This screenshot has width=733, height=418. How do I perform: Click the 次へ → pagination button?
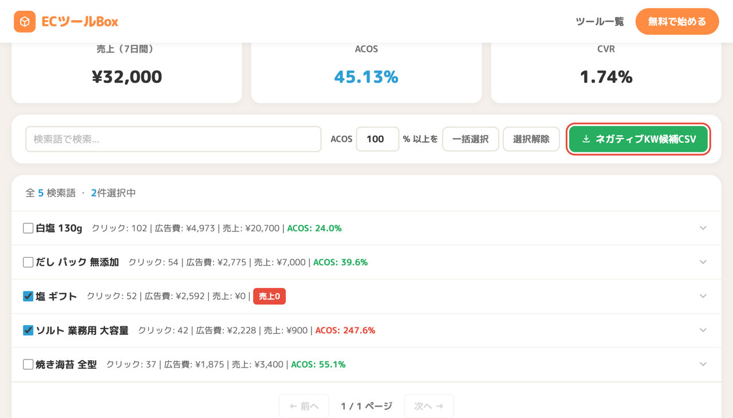click(x=429, y=406)
